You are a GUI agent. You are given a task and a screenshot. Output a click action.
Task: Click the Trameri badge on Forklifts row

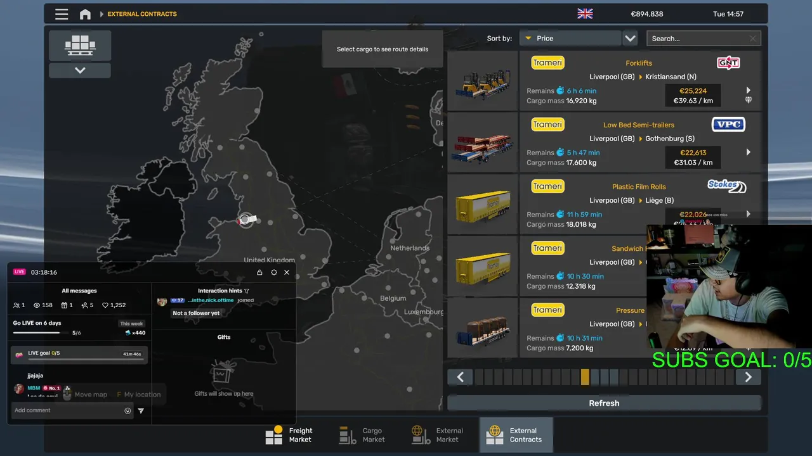tap(547, 63)
